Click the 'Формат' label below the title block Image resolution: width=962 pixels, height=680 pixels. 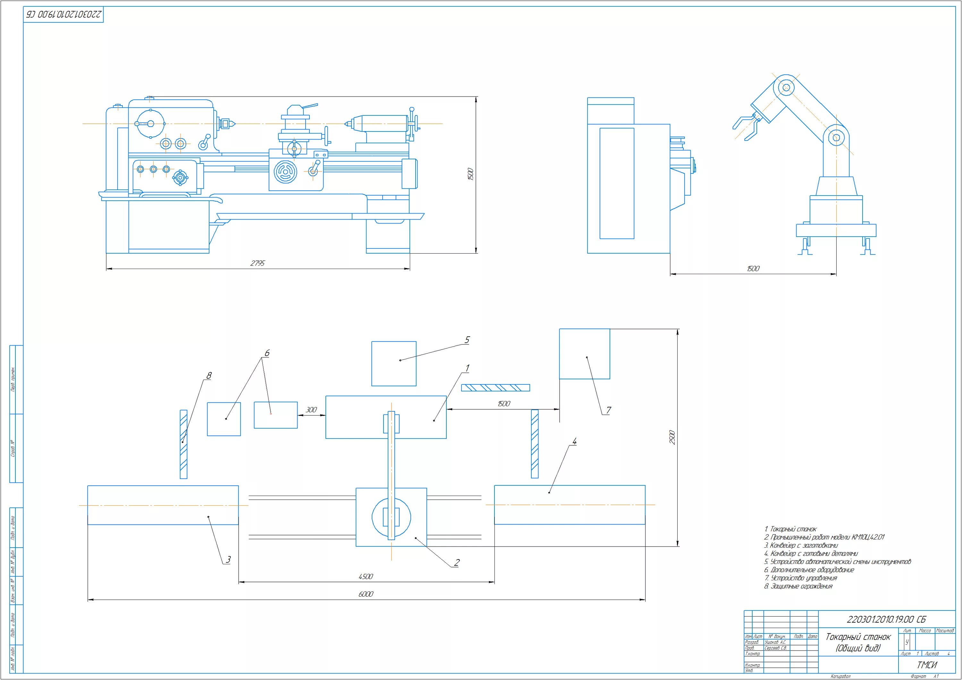(x=918, y=677)
